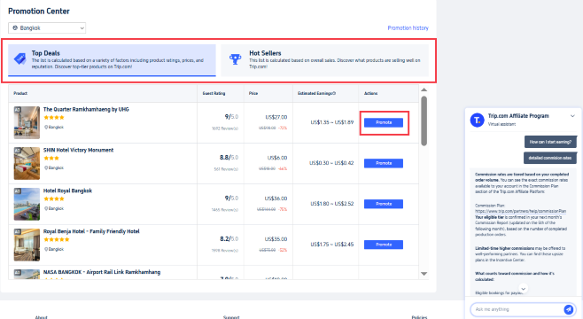Viewport: 583px width, 319px height.
Task: Open the Promotion history link
Action: point(408,27)
